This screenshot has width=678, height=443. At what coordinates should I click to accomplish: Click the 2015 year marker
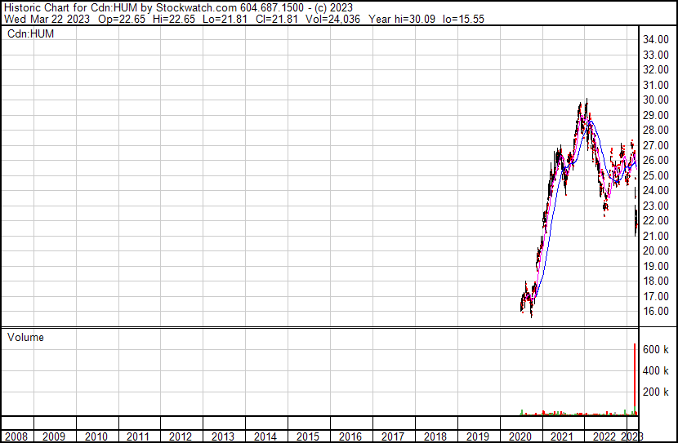308,436
